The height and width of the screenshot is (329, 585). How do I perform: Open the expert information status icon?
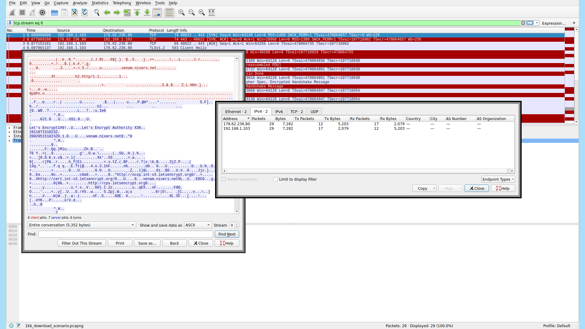pos(11,326)
